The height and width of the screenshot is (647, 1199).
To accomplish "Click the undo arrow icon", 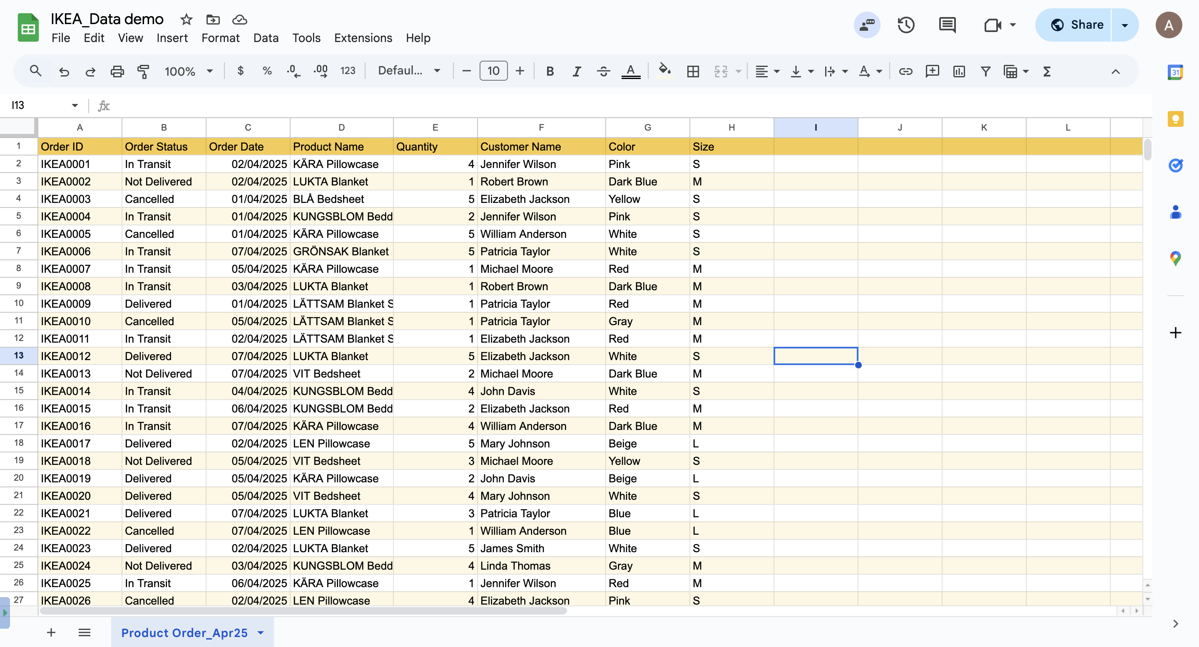I will 64,71.
